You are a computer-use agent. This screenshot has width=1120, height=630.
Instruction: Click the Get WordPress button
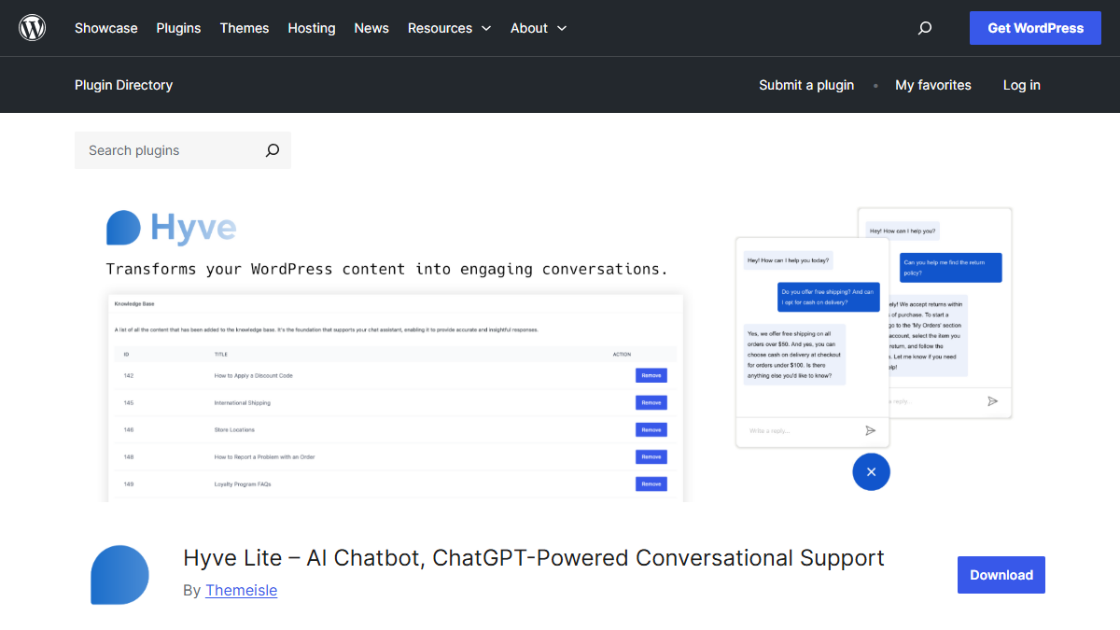(x=1036, y=28)
